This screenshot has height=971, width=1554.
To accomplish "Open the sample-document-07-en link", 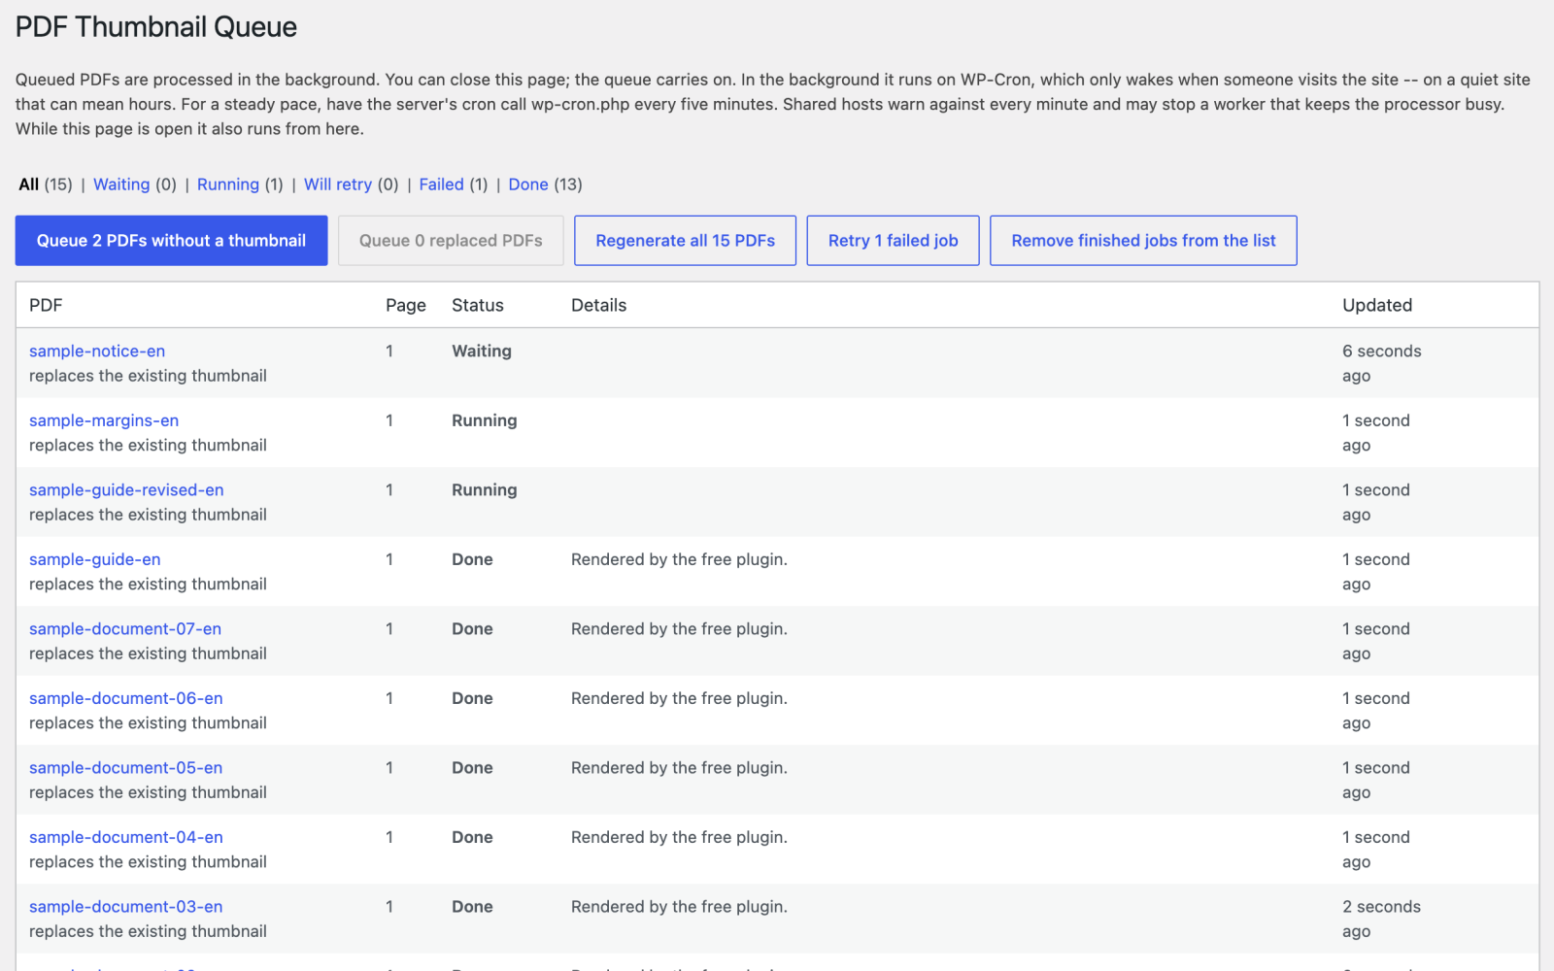I will (x=125, y=629).
